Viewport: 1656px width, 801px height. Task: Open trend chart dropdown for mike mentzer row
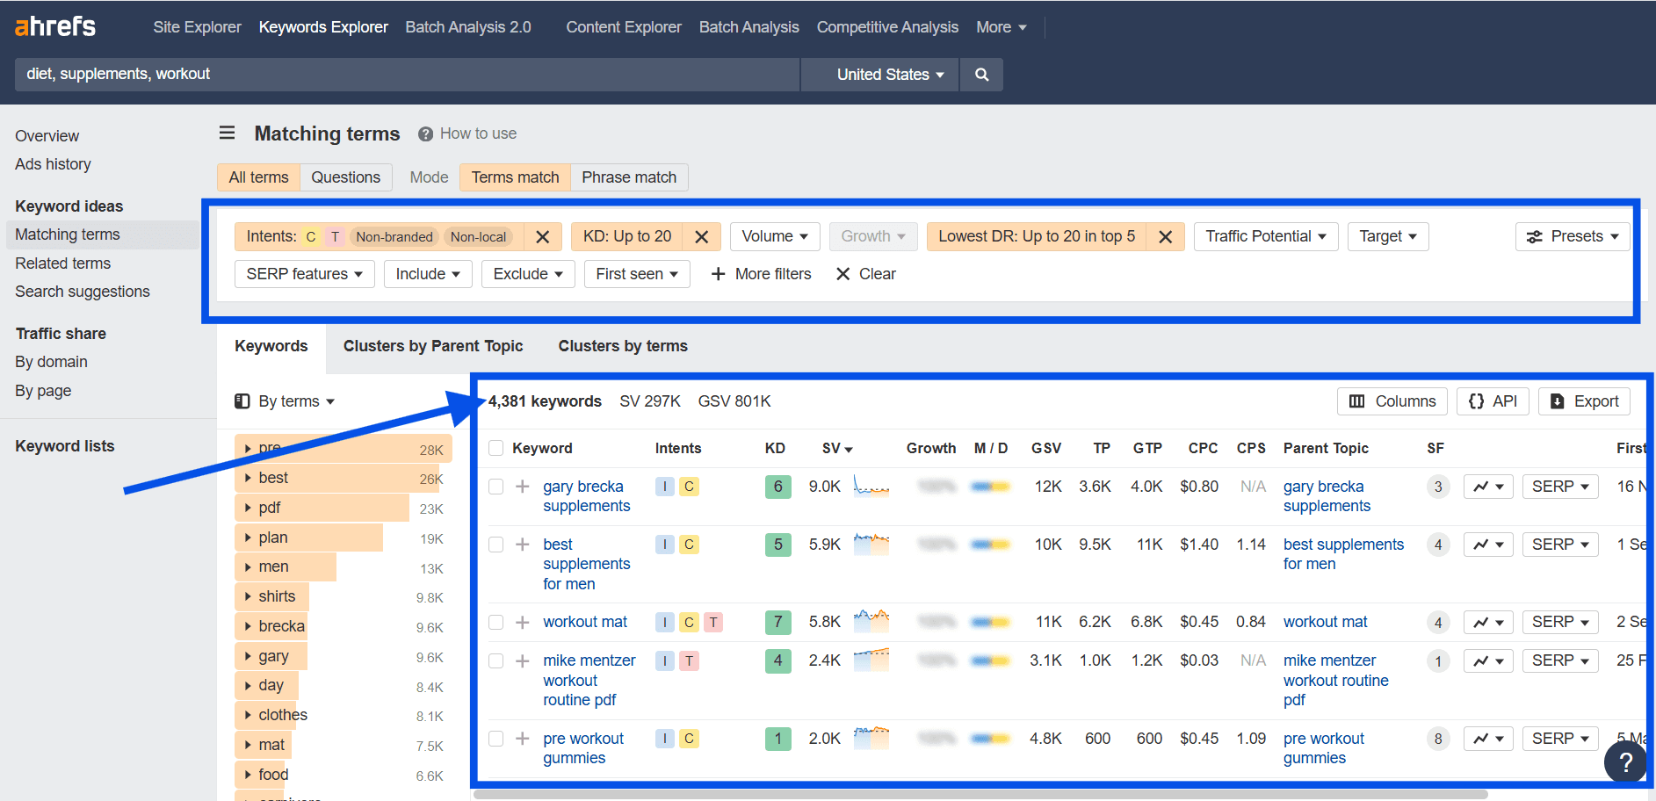pyautogui.click(x=1488, y=660)
